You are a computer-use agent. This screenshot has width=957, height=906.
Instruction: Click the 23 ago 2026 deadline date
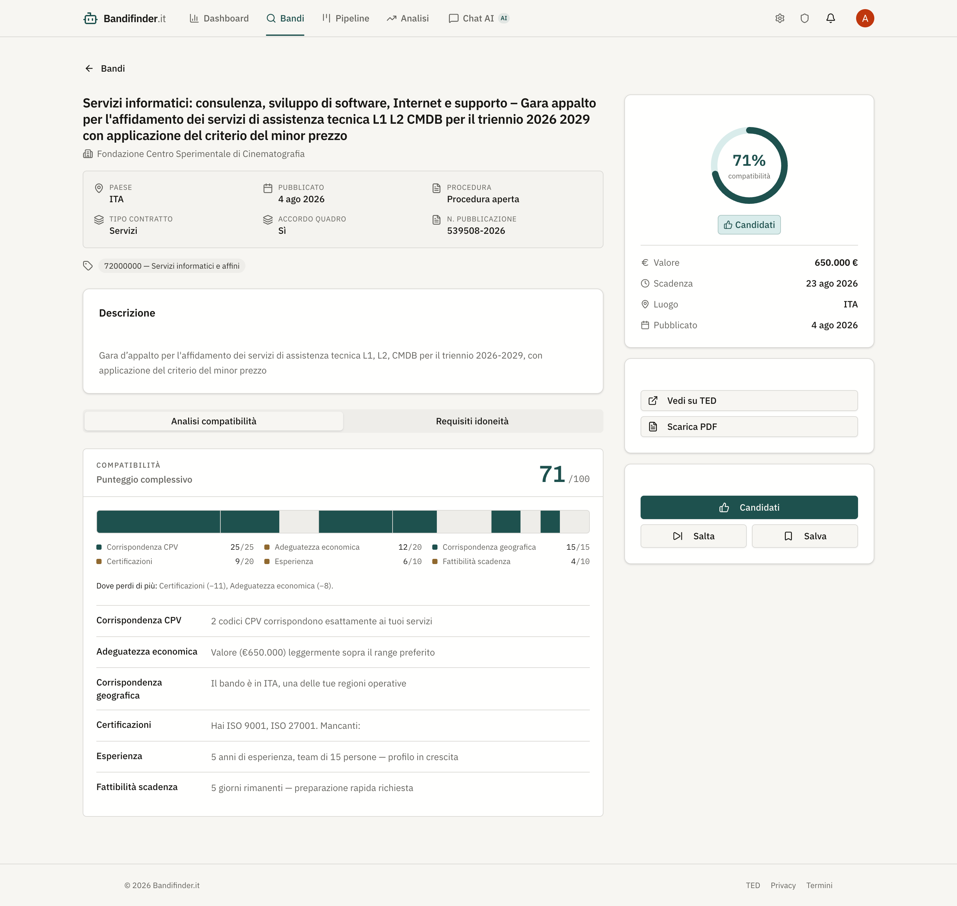[832, 283]
